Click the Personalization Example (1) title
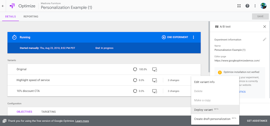Image resolution: width=270 pixels, height=126 pixels. 66,7
